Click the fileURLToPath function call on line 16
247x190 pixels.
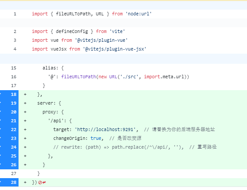click(x=79, y=77)
